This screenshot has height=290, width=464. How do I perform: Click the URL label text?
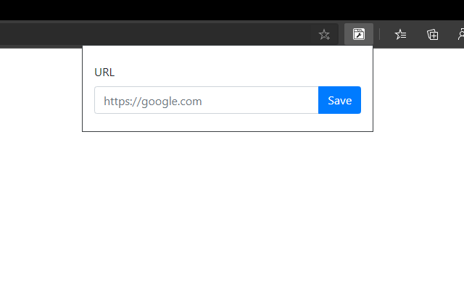point(104,72)
